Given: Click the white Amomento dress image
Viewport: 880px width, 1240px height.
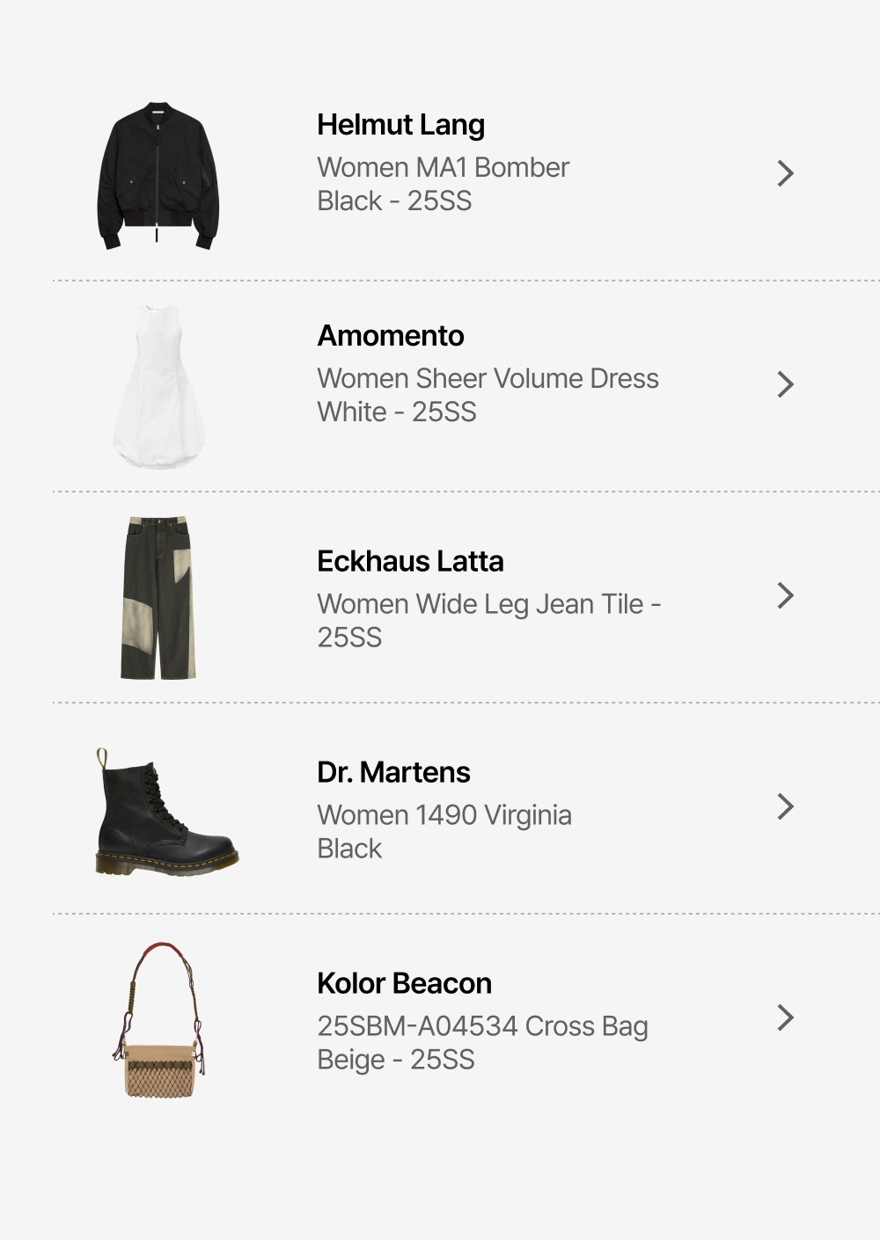Looking at the screenshot, I should [x=159, y=387].
